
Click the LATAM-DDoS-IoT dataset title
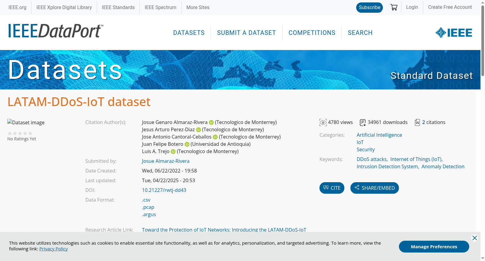[x=79, y=102]
